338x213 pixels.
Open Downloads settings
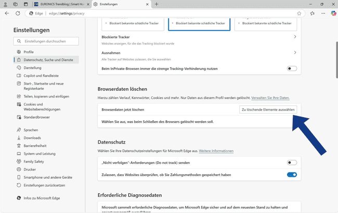[46, 138]
